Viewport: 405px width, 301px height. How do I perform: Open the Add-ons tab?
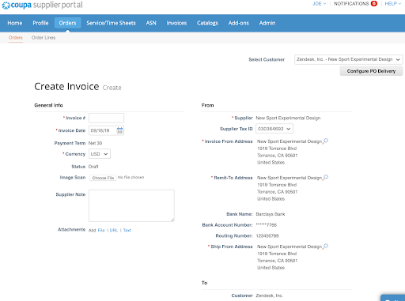point(239,23)
